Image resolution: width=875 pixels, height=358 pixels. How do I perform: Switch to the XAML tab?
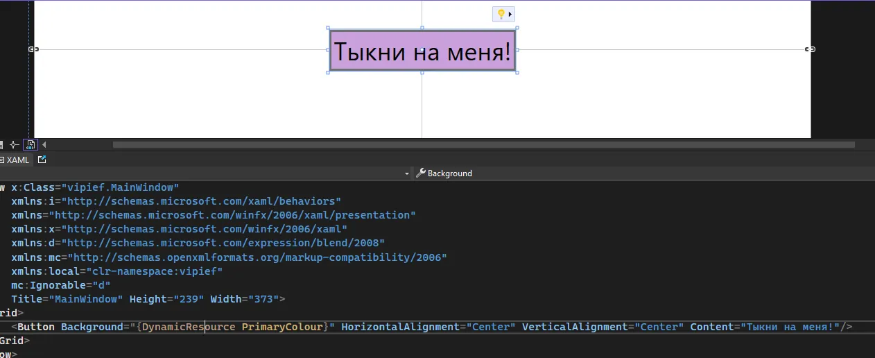[x=15, y=160]
